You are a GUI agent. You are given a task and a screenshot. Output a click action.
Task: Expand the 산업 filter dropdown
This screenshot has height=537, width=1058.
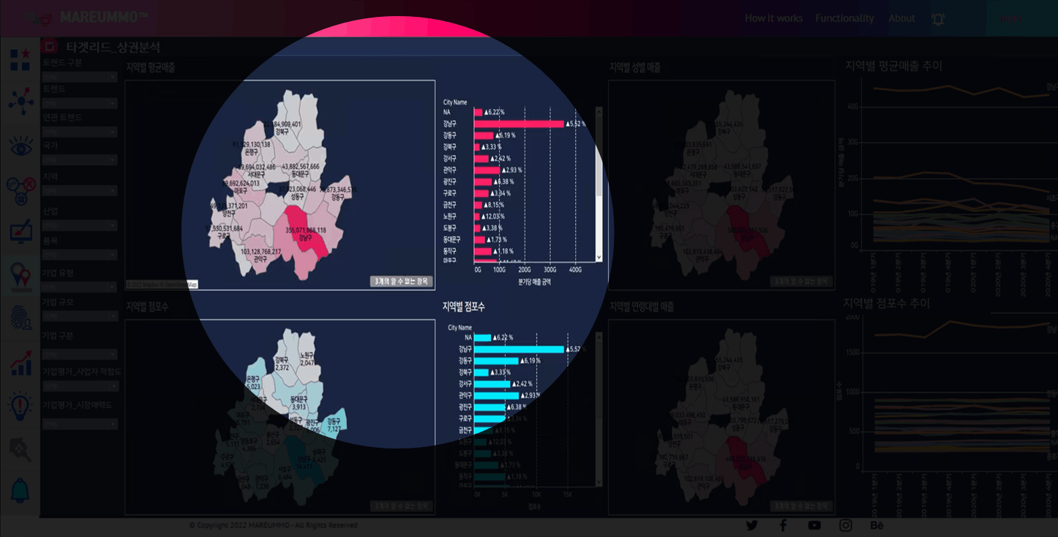point(79,225)
